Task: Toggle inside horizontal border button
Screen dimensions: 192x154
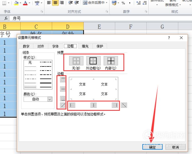Action: [x=63, y=89]
